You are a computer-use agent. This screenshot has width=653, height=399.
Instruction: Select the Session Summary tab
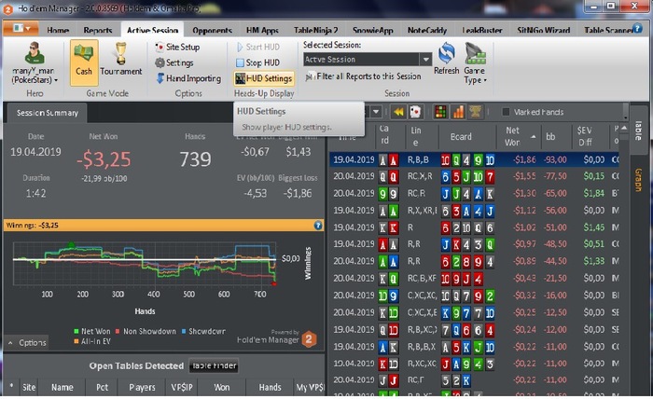pos(47,113)
